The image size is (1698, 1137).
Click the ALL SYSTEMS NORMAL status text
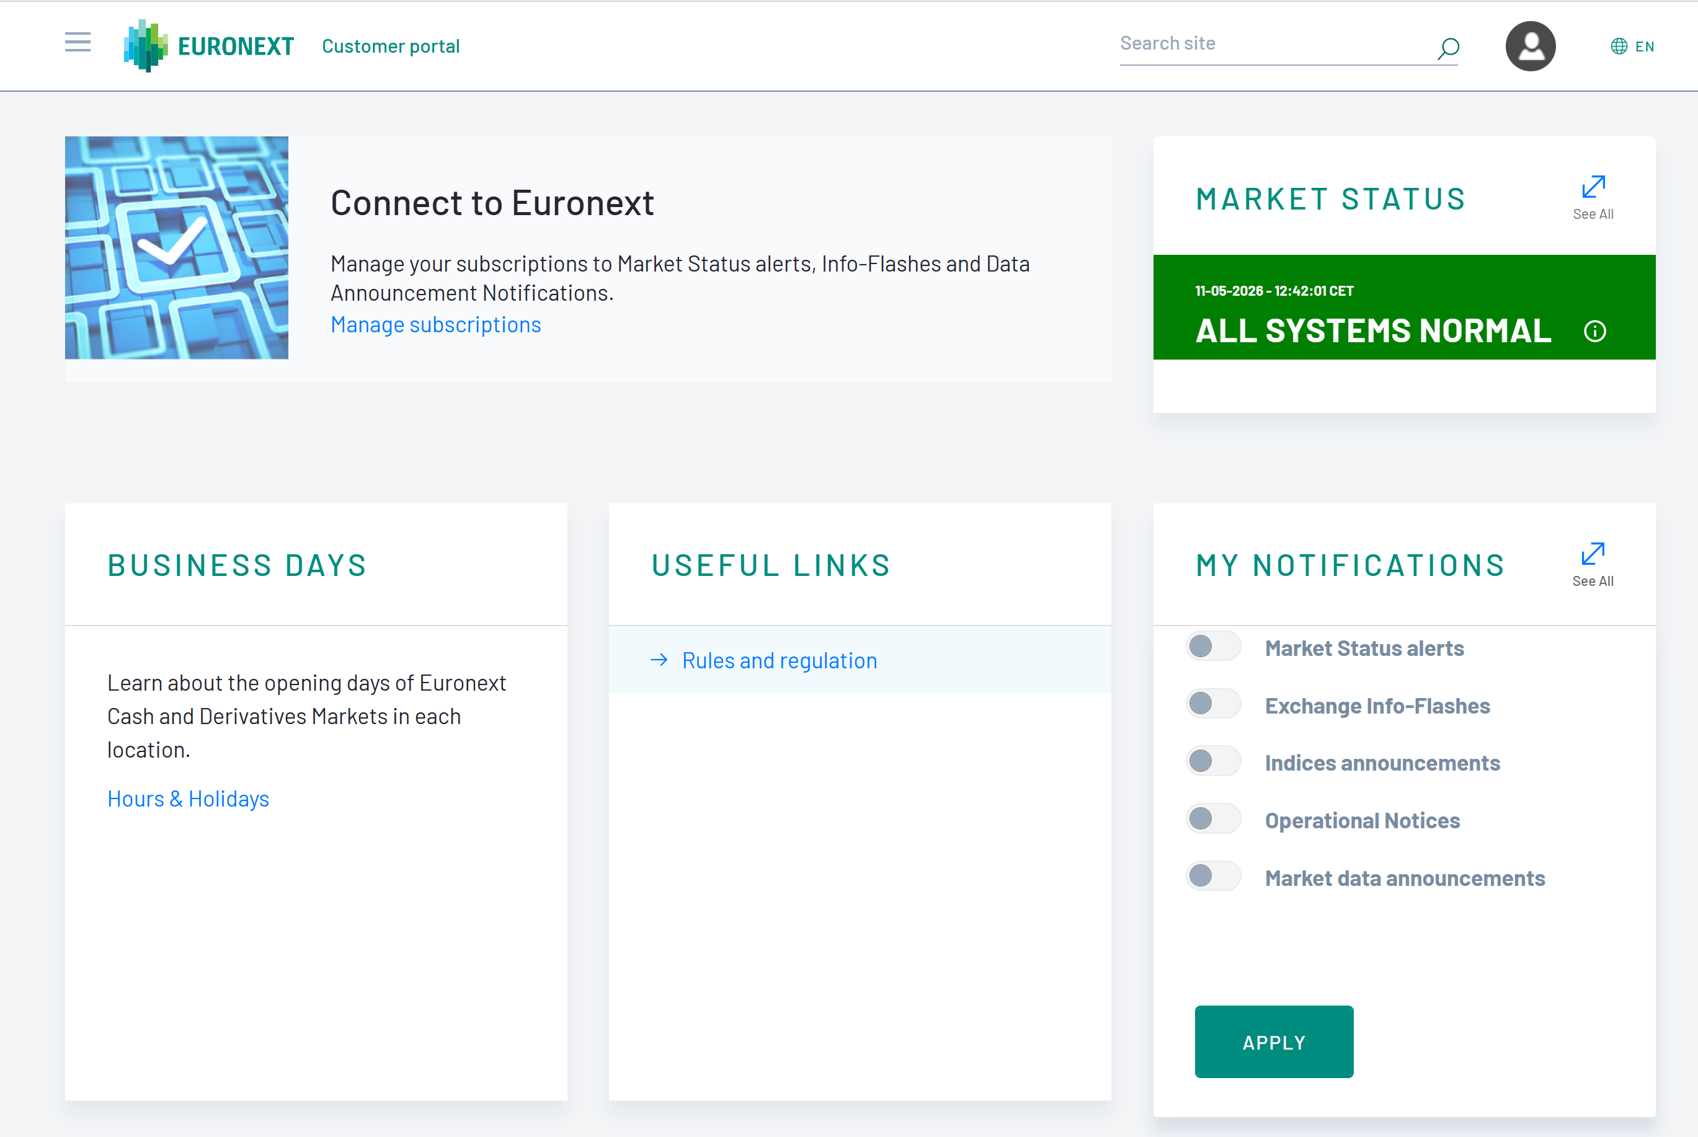1373,330
